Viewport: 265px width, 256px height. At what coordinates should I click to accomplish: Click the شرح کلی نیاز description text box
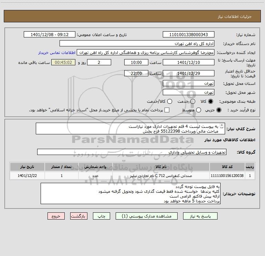pos(130,129)
